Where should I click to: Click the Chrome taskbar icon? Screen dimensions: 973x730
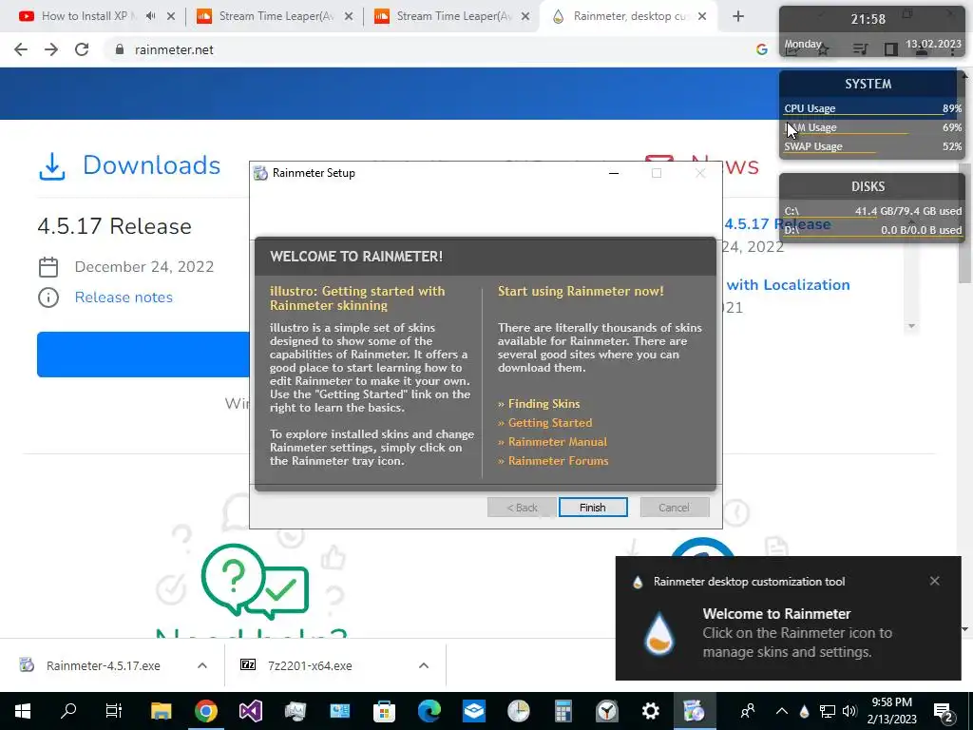(x=206, y=711)
